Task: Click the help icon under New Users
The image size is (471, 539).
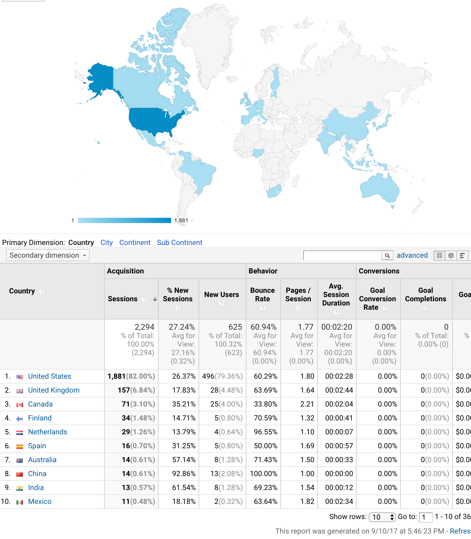Action: 222,304
